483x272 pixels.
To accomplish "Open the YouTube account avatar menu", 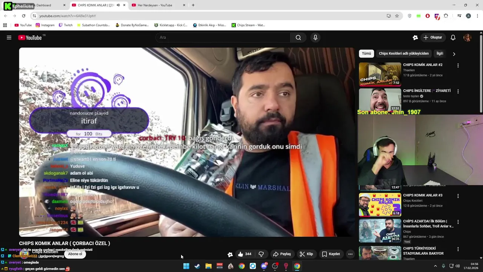I will coord(467,37).
